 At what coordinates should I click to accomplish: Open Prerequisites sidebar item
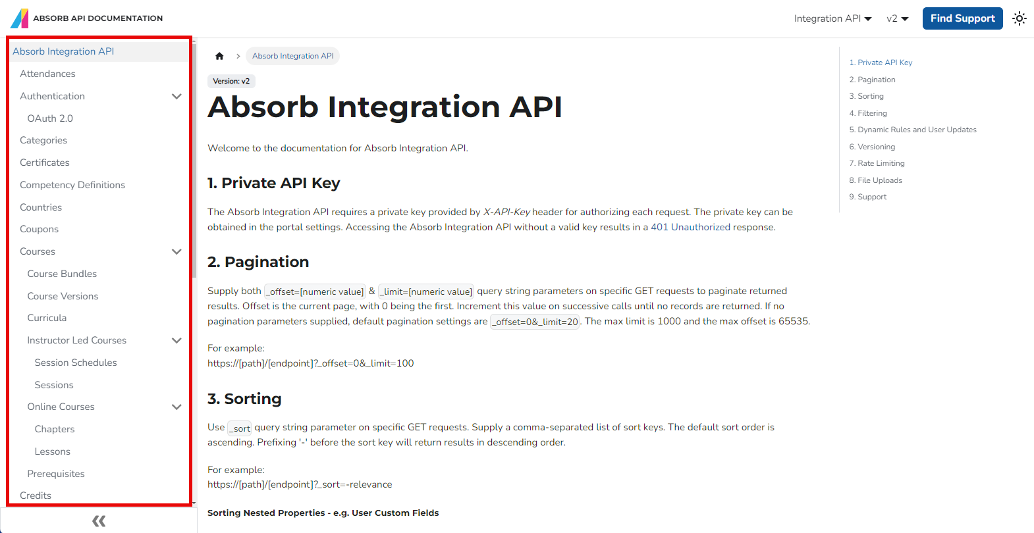click(x=56, y=474)
